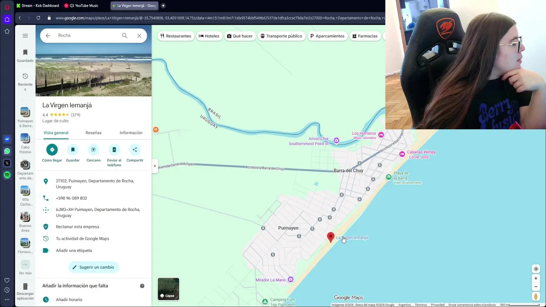This screenshot has width=546, height=307.
Task: Click the zoom in plus button
Action: [x=536, y=278]
